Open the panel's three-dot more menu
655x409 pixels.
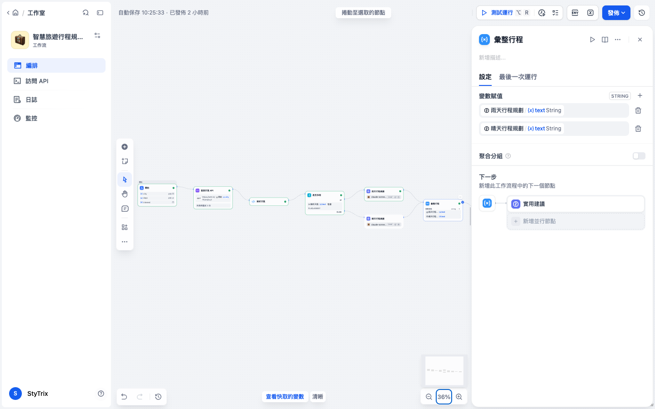[x=618, y=40]
